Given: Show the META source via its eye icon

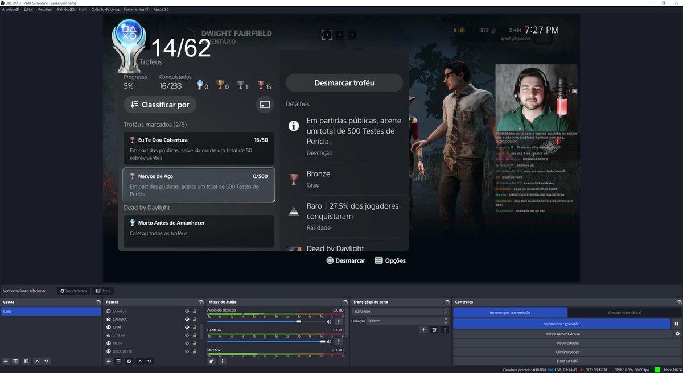Looking at the screenshot, I should (187, 343).
